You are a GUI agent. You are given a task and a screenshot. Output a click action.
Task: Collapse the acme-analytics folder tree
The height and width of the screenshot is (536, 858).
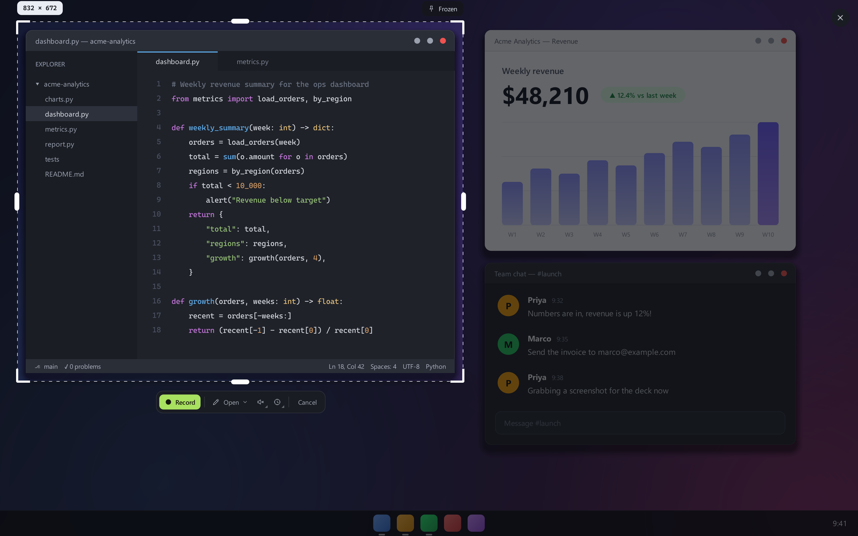tap(37, 84)
